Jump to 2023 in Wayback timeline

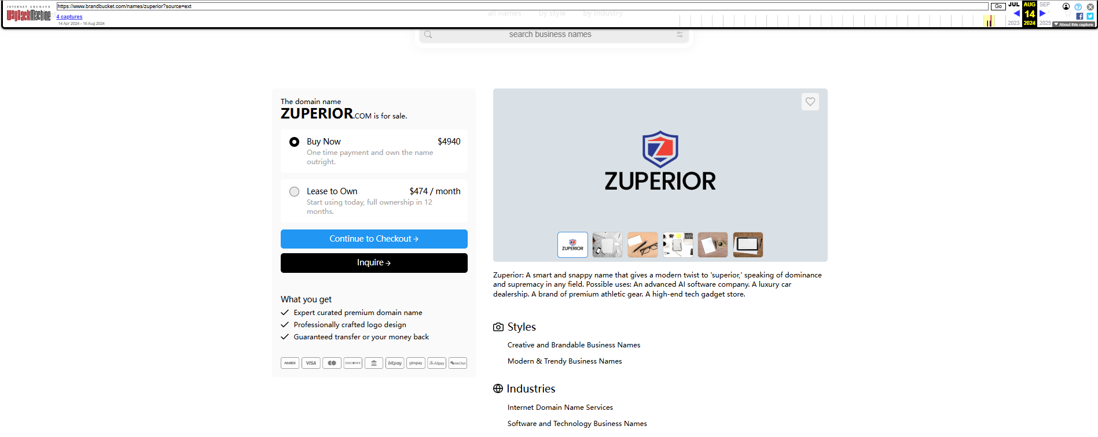(1013, 23)
